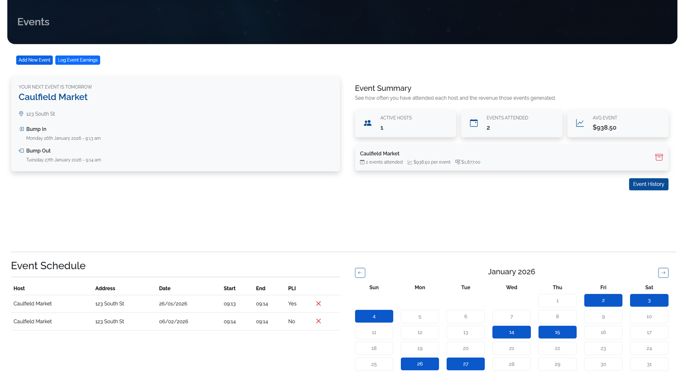
Task: Delete the 26/01/2026 event with the red X
Action: [319, 303]
